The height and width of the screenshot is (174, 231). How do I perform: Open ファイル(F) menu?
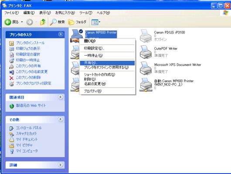(x=11, y=13)
